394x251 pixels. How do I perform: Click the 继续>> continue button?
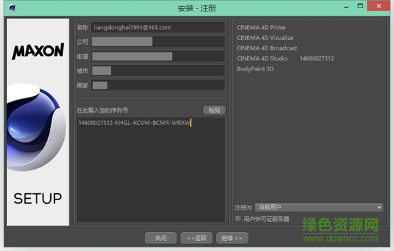[x=232, y=238]
